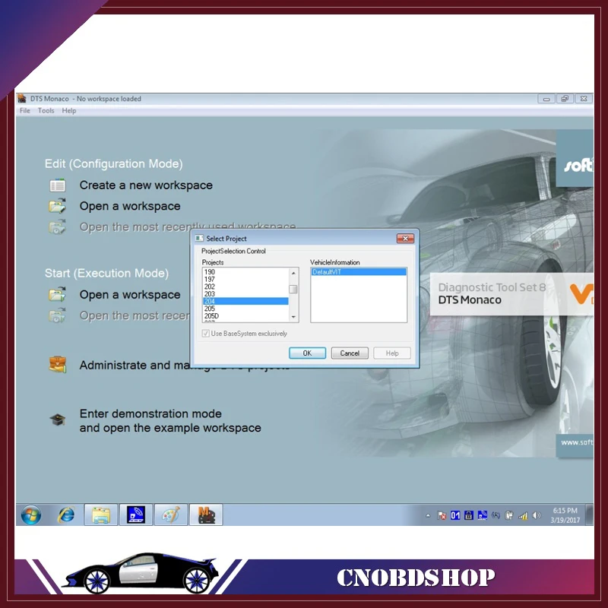Click the Action Center flag tray icon
This screenshot has width=608, height=608.
pyautogui.click(x=442, y=515)
